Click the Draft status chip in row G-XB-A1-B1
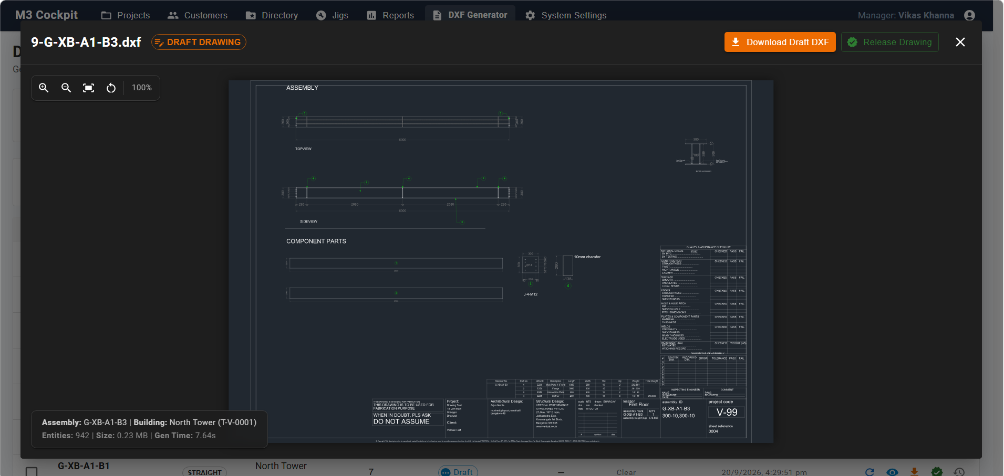1004x476 pixels. click(458, 471)
